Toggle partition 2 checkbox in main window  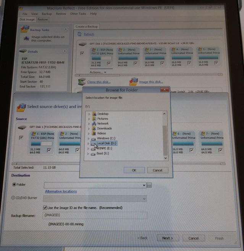coord(136,63)
